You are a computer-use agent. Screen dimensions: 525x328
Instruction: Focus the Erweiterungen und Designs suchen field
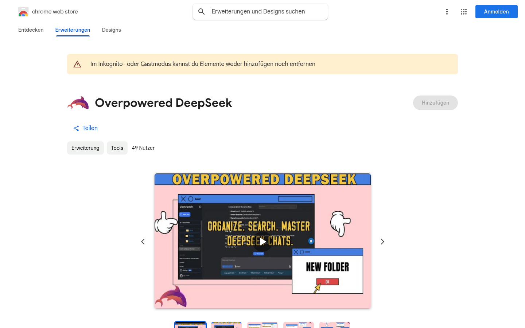click(x=268, y=12)
